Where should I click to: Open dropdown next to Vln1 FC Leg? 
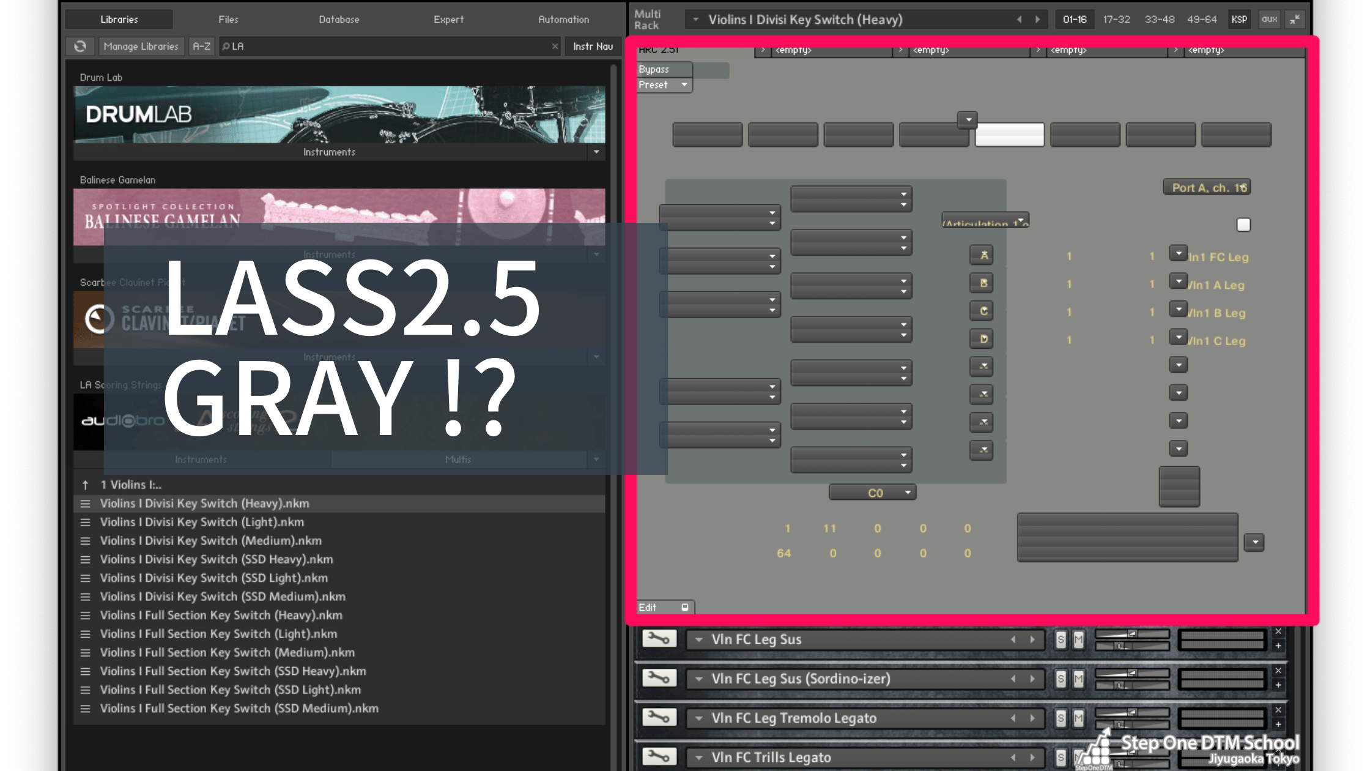click(x=1179, y=253)
